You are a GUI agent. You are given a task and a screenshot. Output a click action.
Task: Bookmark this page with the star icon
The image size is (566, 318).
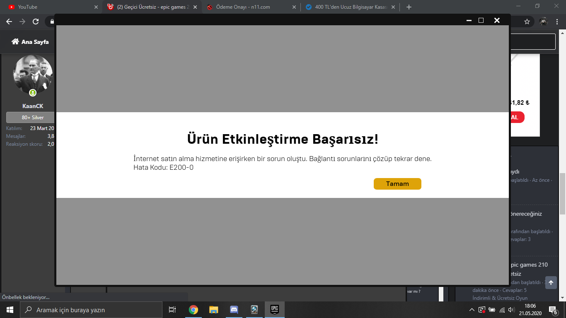tap(527, 22)
